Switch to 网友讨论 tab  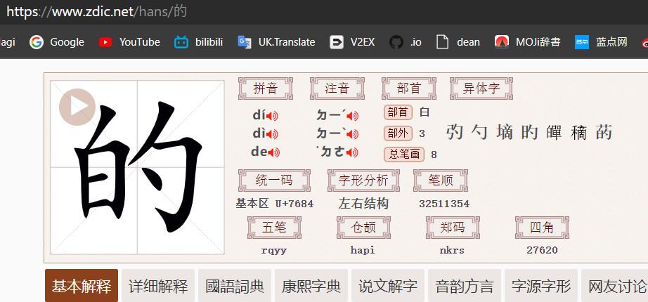(x=615, y=285)
